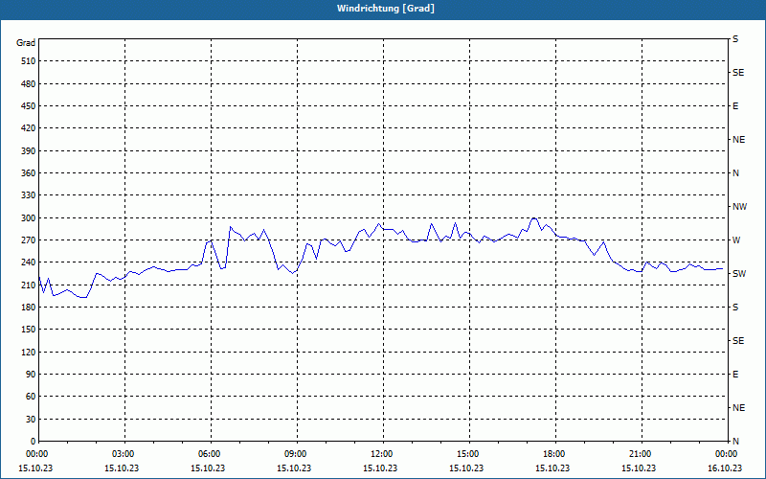
Task: Select the 30 y-axis value
Action: pos(31,419)
